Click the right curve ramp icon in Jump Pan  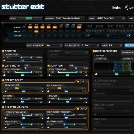[86, 75]
